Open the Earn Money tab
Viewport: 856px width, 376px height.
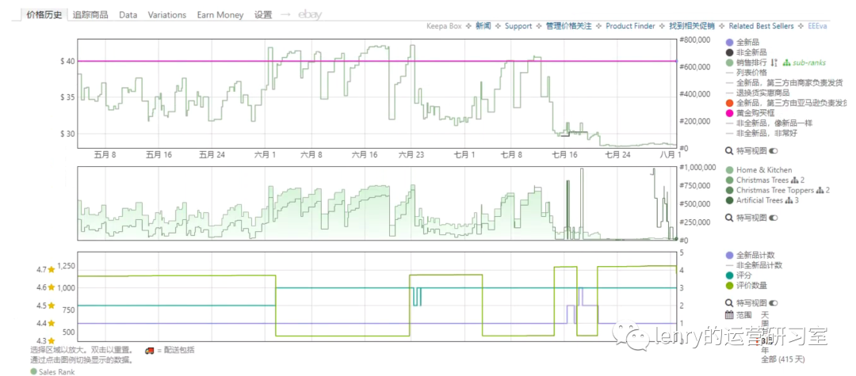pos(220,15)
